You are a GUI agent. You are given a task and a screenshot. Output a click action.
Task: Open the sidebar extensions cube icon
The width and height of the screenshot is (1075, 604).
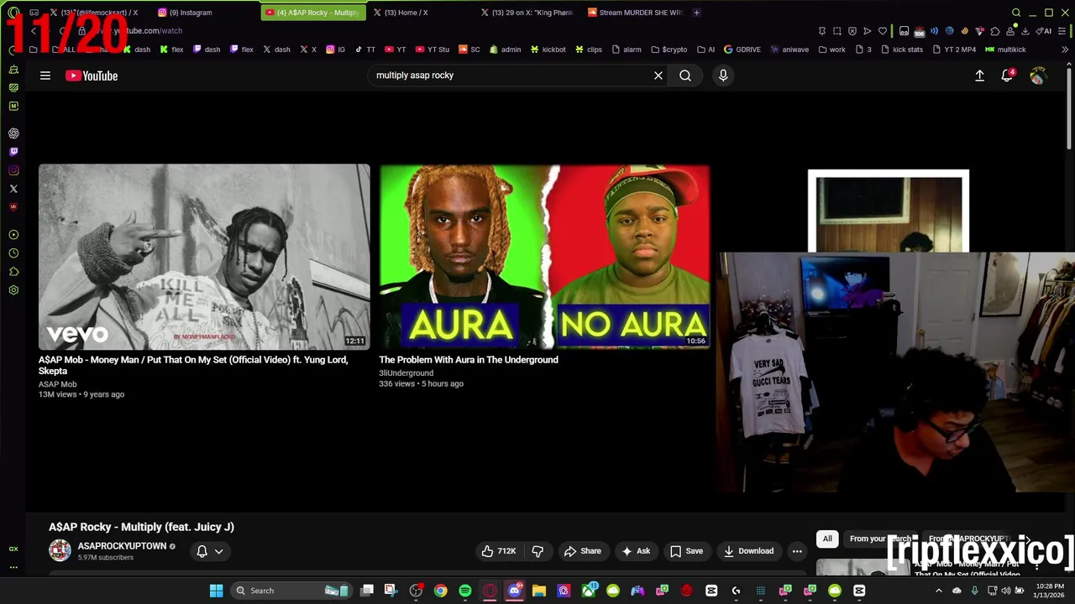(x=13, y=272)
